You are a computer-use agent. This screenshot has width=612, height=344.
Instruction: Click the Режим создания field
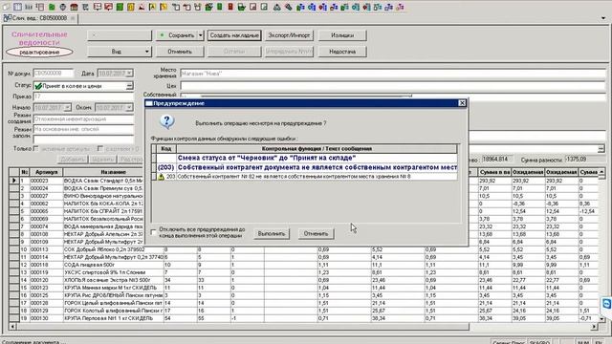click(83, 118)
